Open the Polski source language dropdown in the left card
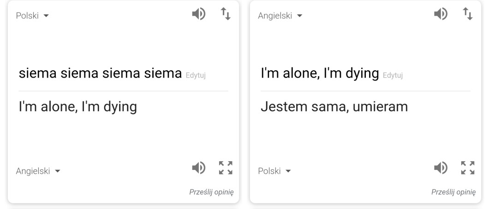Image resolution: width=489 pixels, height=209 pixels. [32, 16]
